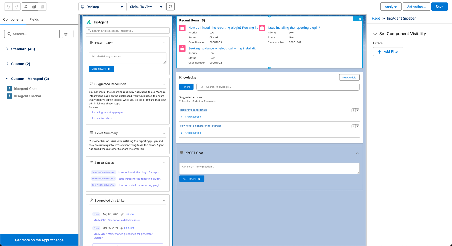452x246 pixels.
Task: Collapse the Suggested Jira Links panel
Action: pos(164,201)
